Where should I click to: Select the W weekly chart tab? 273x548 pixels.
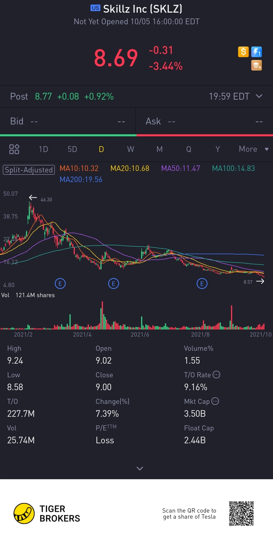coord(130,149)
